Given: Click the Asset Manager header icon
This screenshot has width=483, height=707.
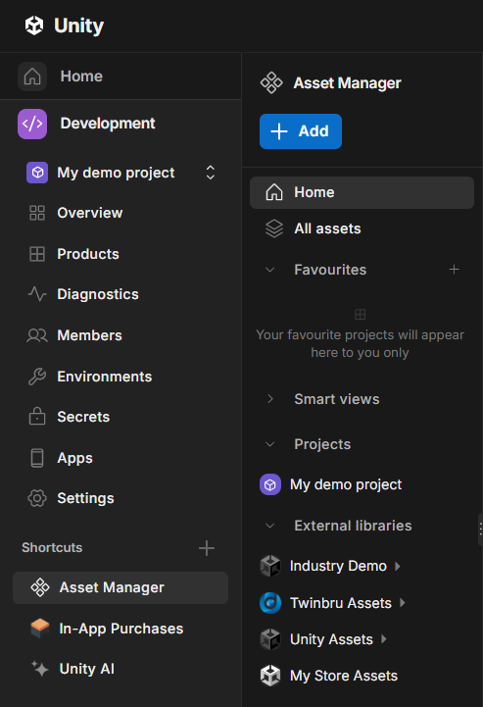Looking at the screenshot, I should (271, 83).
